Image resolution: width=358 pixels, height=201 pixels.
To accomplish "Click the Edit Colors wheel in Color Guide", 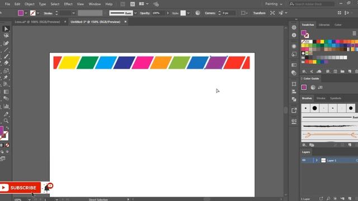I will pyautogui.click(x=313, y=87).
